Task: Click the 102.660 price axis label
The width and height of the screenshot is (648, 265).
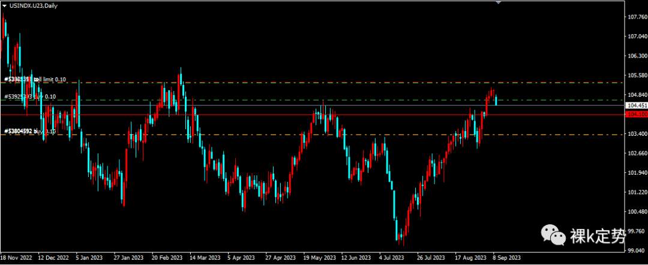Action: point(637,153)
